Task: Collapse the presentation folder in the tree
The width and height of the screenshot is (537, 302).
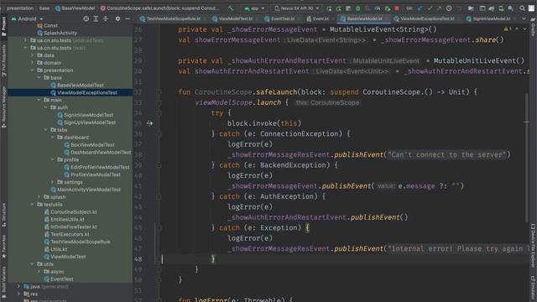Action: pyautogui.click(x=32, y=70)
